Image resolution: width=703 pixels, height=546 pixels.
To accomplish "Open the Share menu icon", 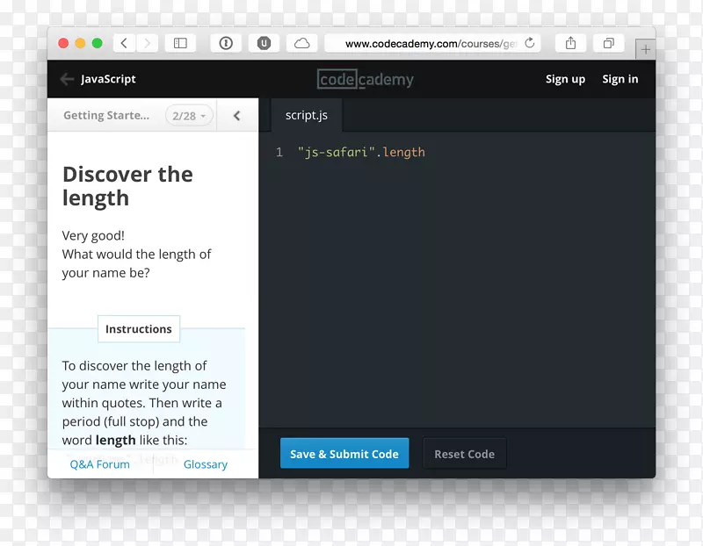I will (570, 43).
